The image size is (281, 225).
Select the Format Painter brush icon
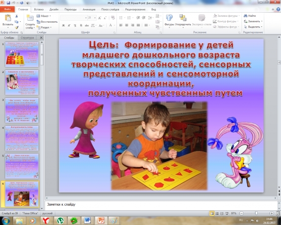point(17,27)
